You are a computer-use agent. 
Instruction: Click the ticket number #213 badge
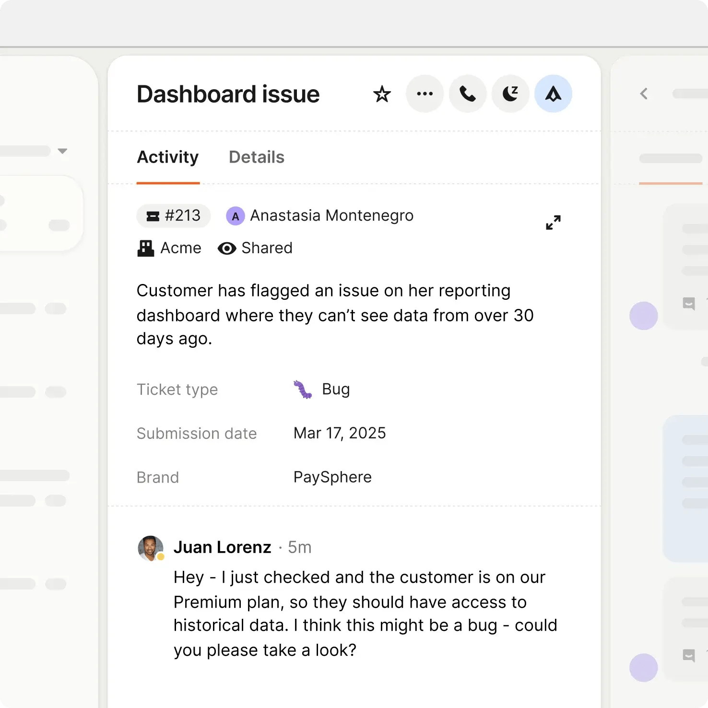pos(174,216)
